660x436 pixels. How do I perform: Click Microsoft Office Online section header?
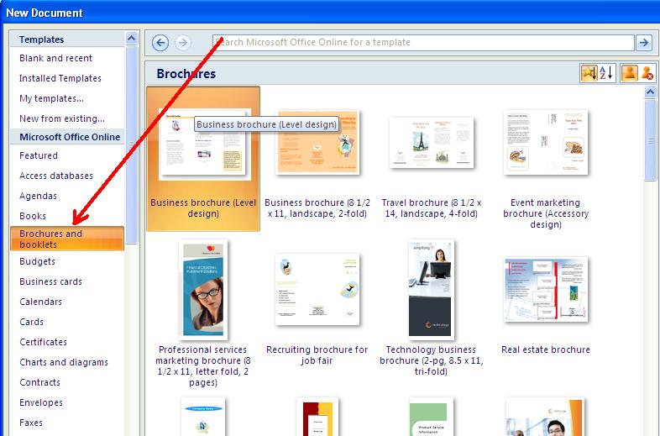[70, 137]
